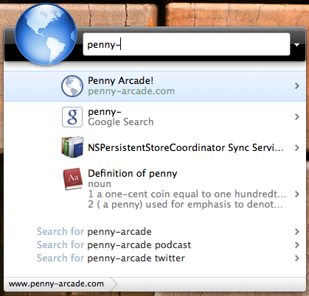Screen dimensions: 309x296
Task: Click the red Dictionary book icon
Action: click(x=72, y=179)
